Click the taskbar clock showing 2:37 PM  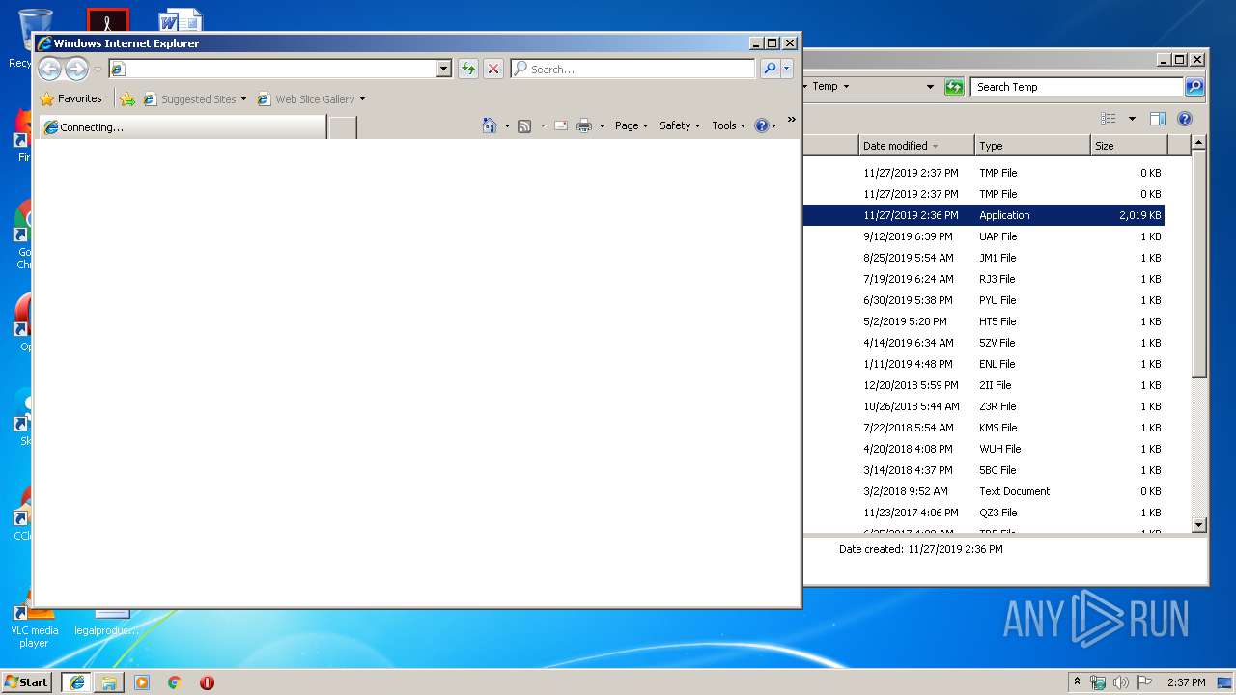[1186, 682]
